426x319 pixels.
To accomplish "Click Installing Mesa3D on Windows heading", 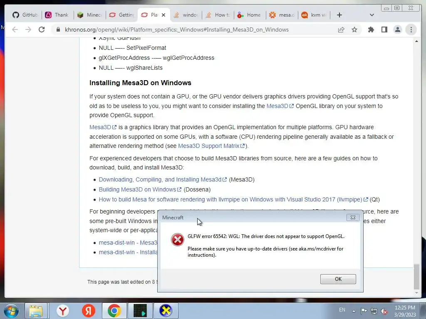I will (140, 83).
